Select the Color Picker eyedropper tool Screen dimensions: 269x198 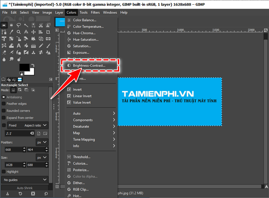[12, 32]
